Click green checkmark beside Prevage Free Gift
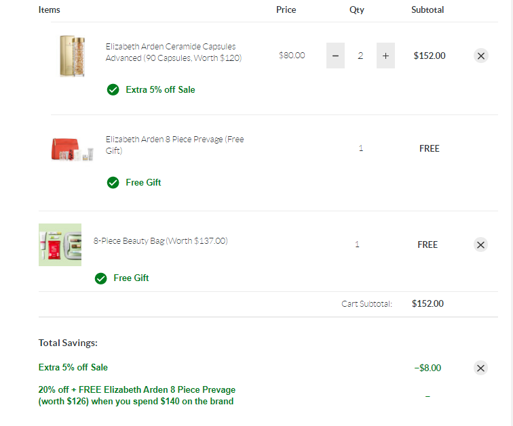 click(x=113, y=182)
